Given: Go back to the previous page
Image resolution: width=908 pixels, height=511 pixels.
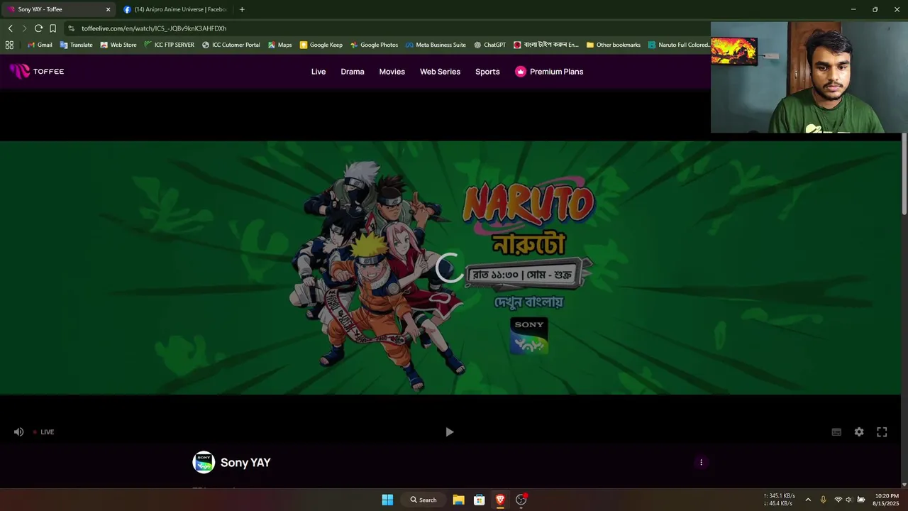Looking at the screenshot, I should (x=10, y=28).
